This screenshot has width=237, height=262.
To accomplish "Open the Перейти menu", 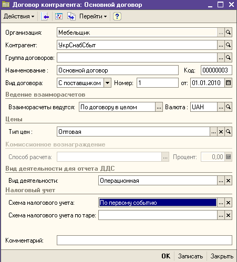I will point(93,16).
